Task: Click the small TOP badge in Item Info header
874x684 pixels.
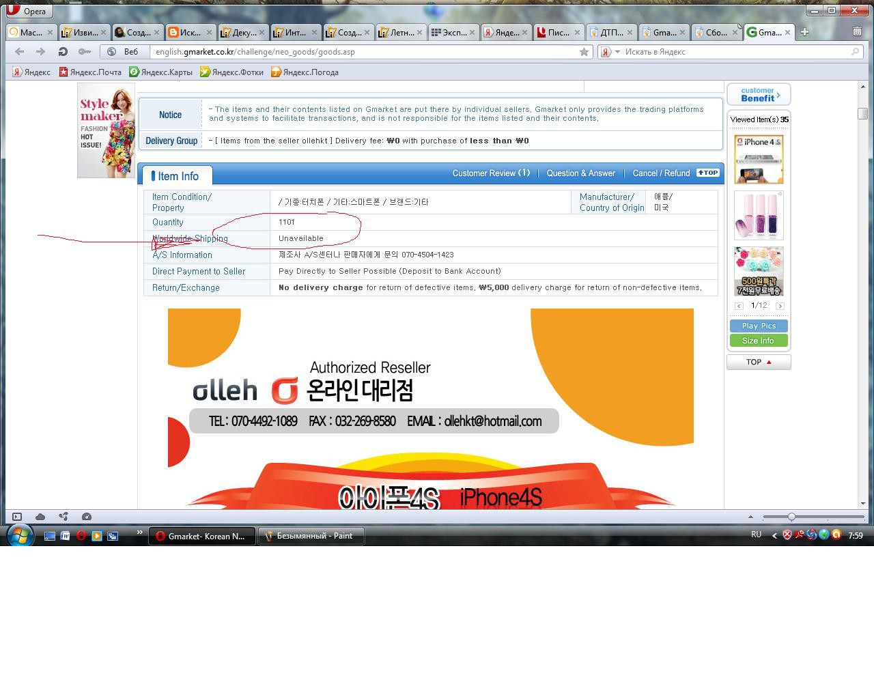Action: point(708,173)
